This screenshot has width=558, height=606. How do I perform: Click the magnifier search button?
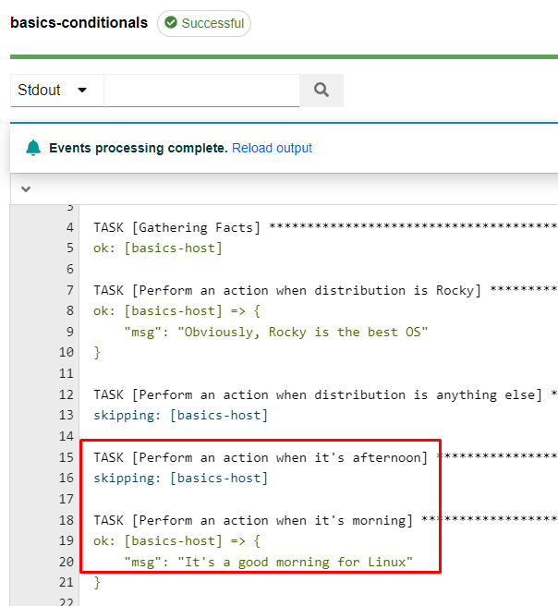(321, 91)
